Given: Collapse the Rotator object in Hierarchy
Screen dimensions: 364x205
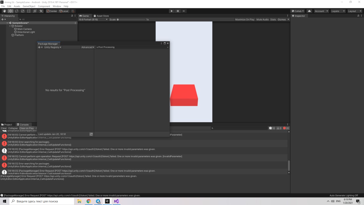Looking at the screenshot, I should 11,26.
